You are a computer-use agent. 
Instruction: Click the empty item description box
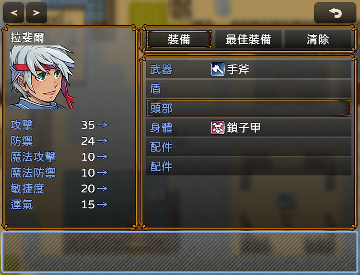[180, 252]
